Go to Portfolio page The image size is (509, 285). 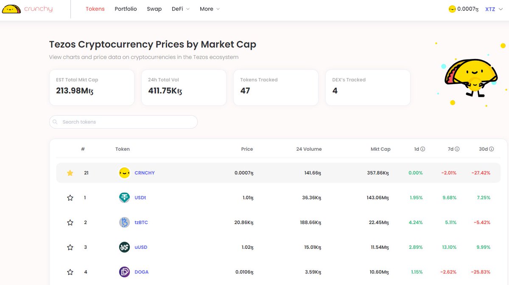[126, 9]
